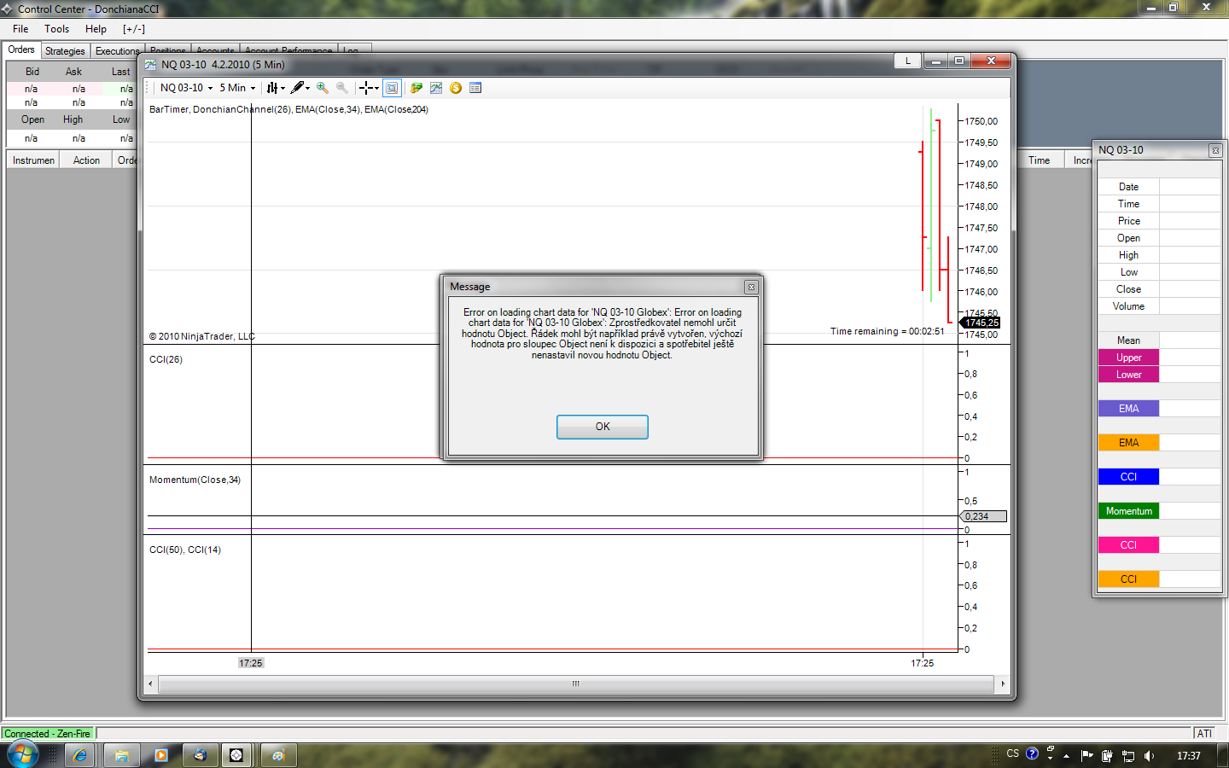
Task: Click the L link button on chart title bar
Action: pos(907,61)
